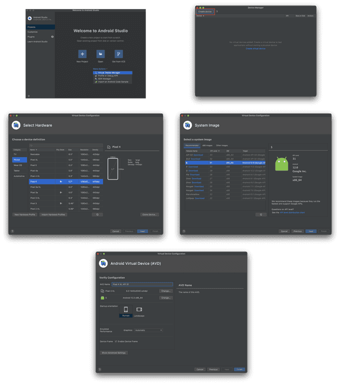Select Wear OS category
The width and height of the screenshot is (340, 384).
19,165
